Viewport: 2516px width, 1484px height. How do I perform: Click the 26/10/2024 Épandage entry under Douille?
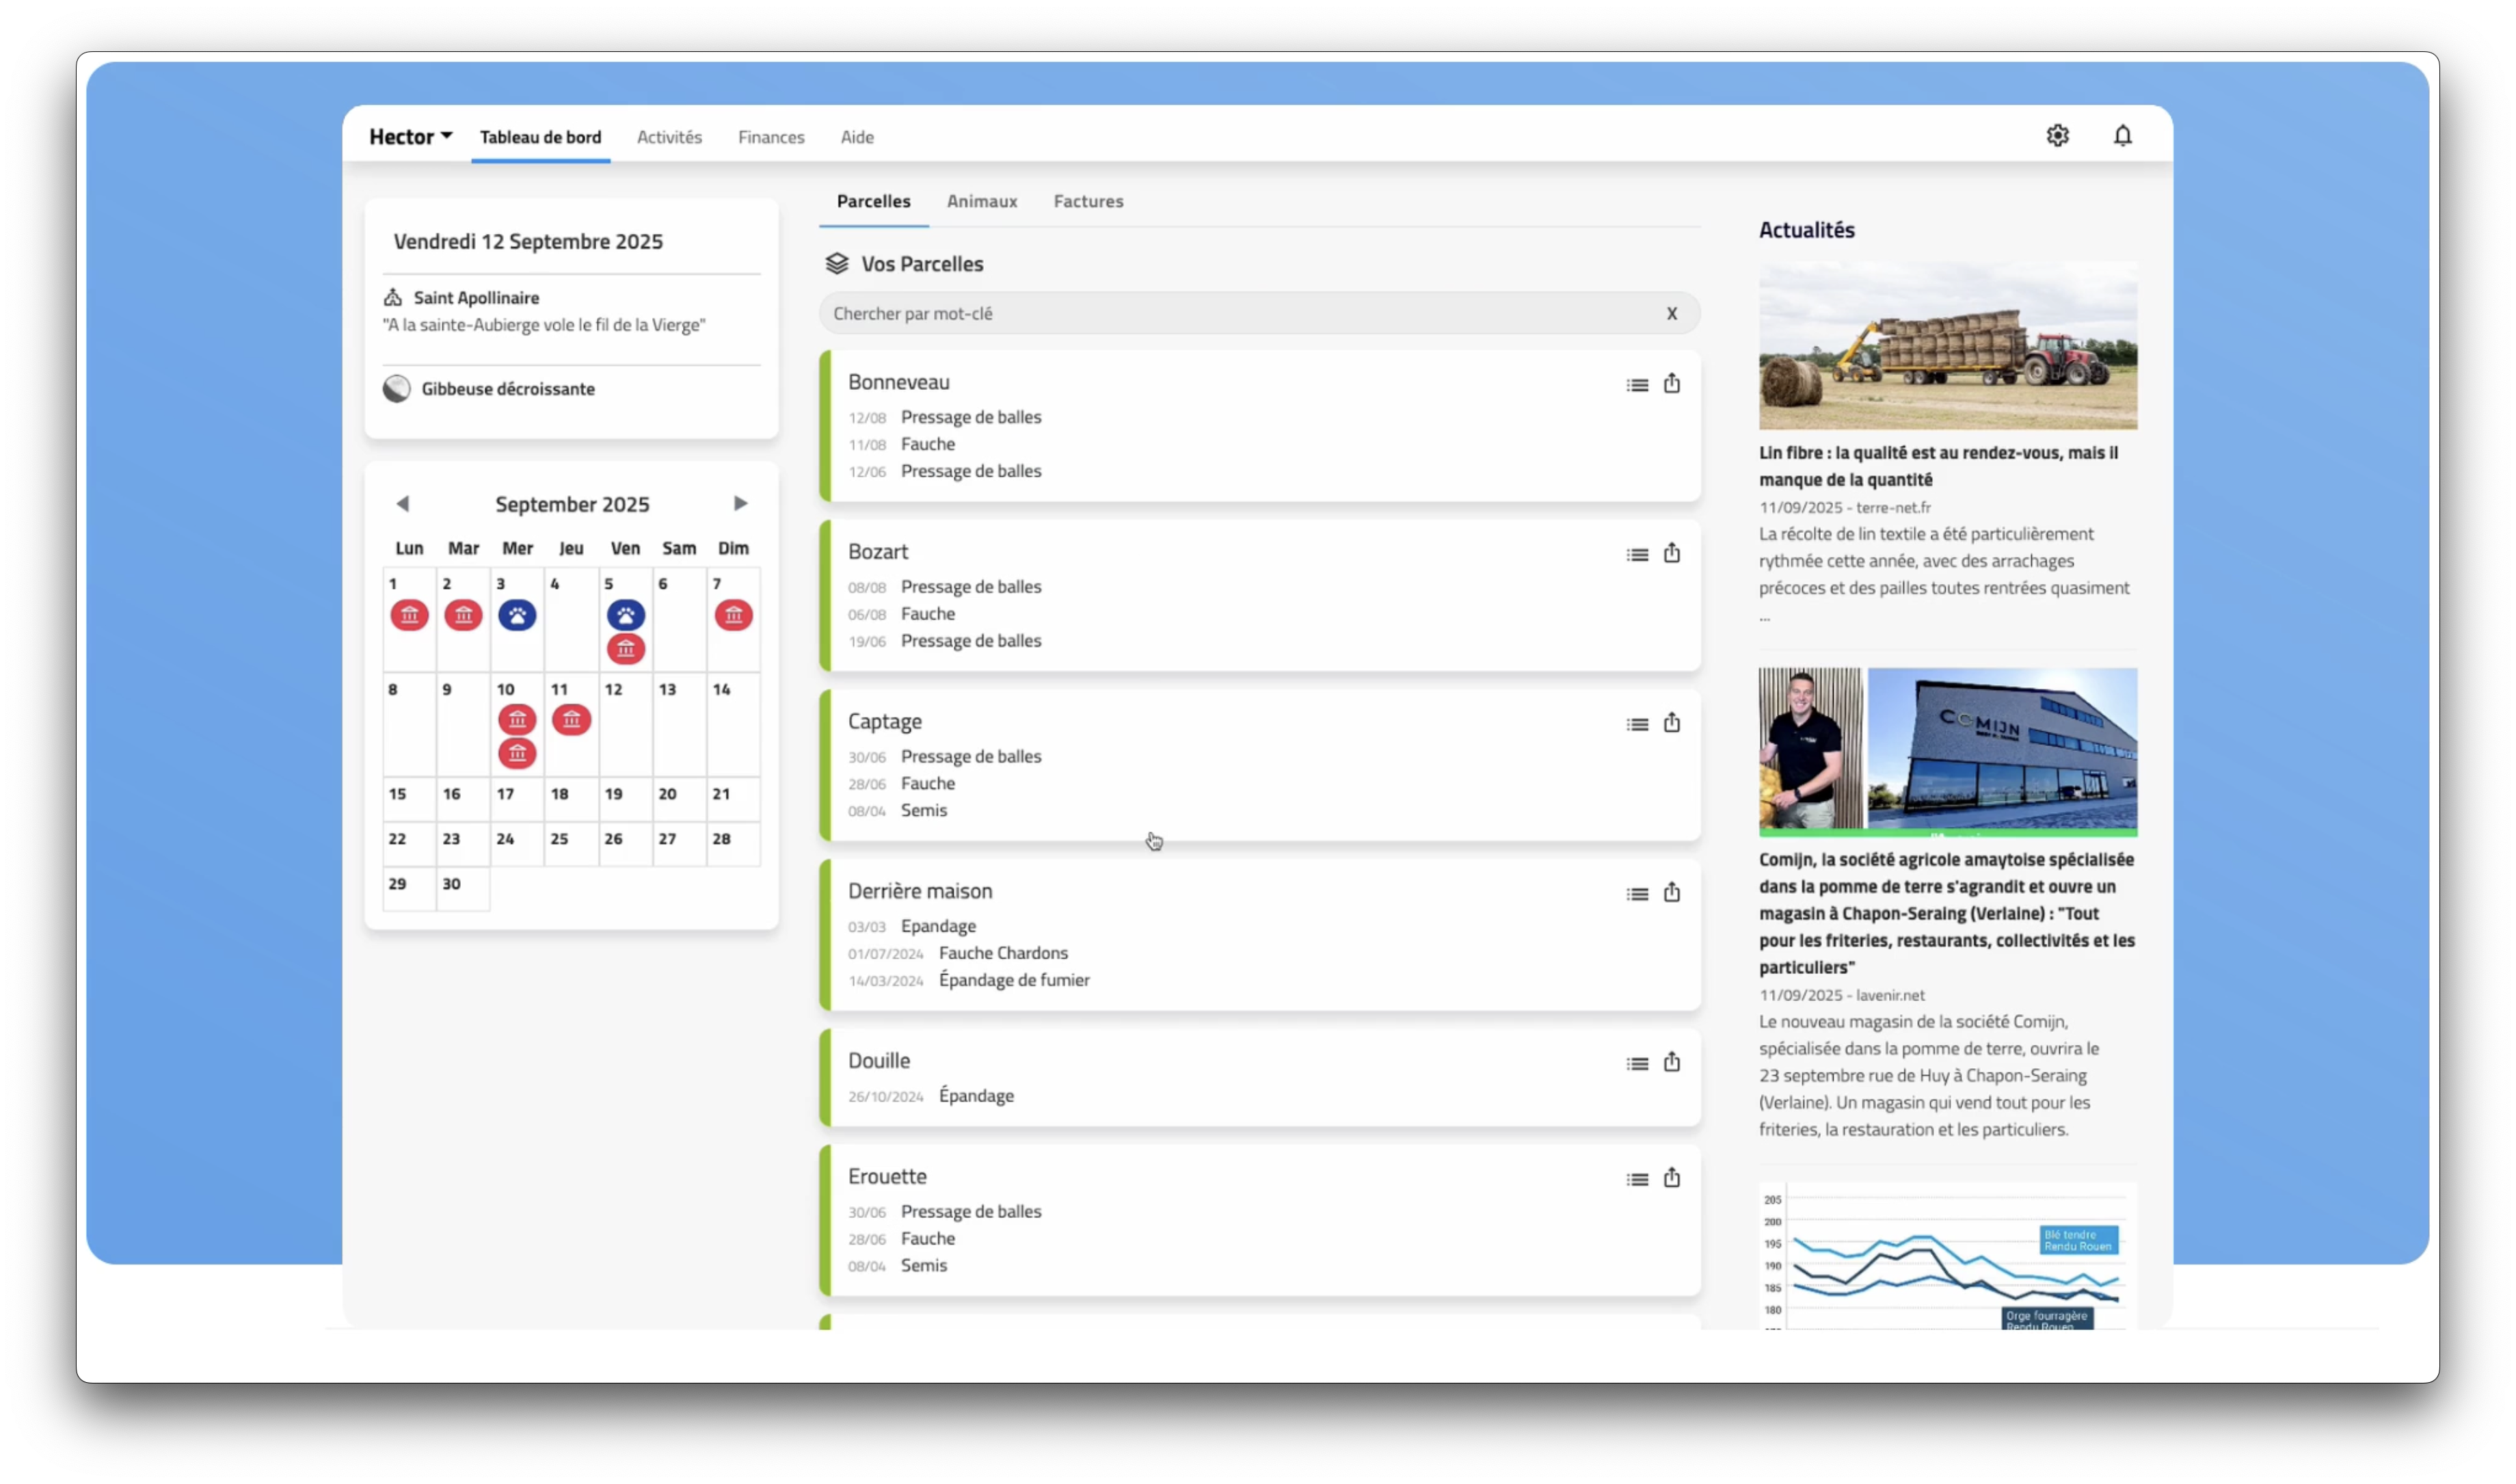[x=931, y=1097]
